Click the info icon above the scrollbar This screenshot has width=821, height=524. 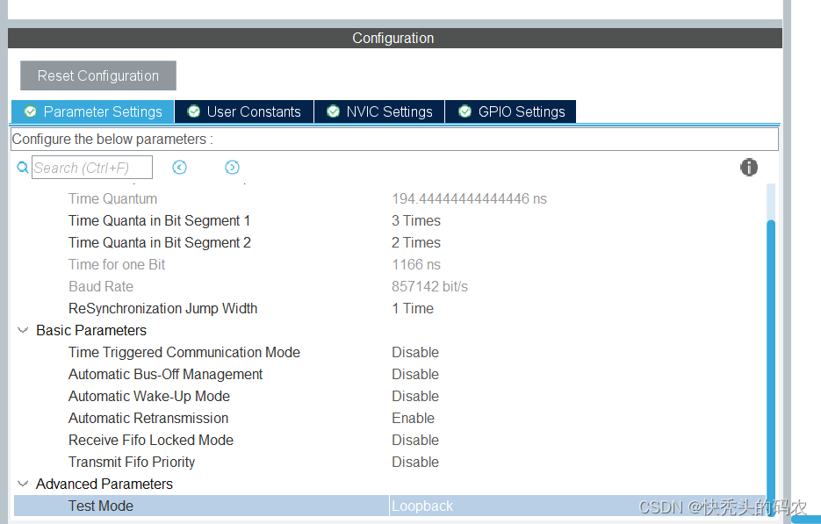748,167
